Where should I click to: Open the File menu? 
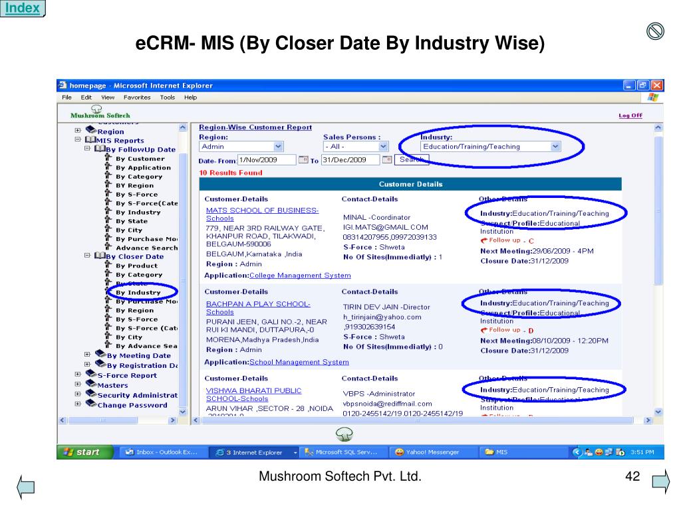coord(67,97)
